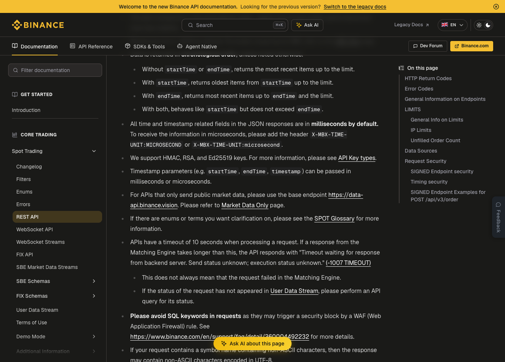Click Switch to the legacy docs
This screenshot has height=362, width=505.
355,7
